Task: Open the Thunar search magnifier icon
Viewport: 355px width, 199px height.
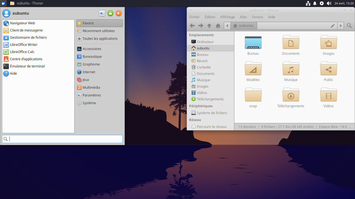Action: [x=349, y=26]
